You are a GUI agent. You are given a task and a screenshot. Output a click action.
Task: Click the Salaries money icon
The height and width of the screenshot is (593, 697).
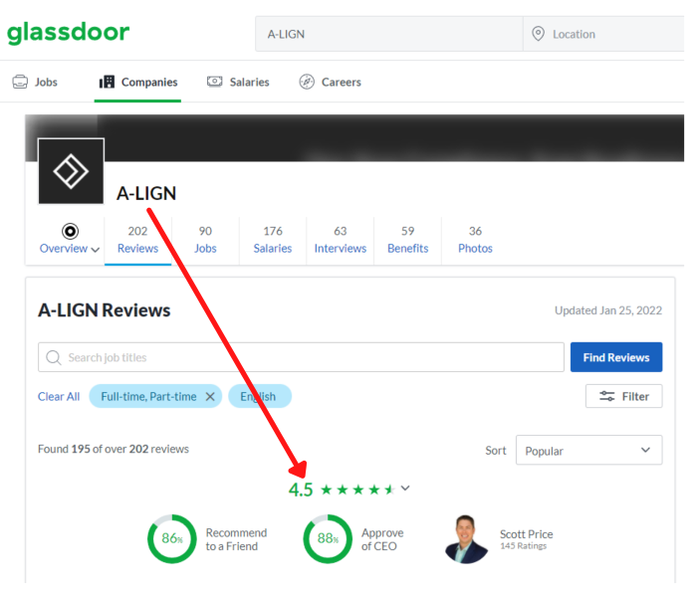215,82
